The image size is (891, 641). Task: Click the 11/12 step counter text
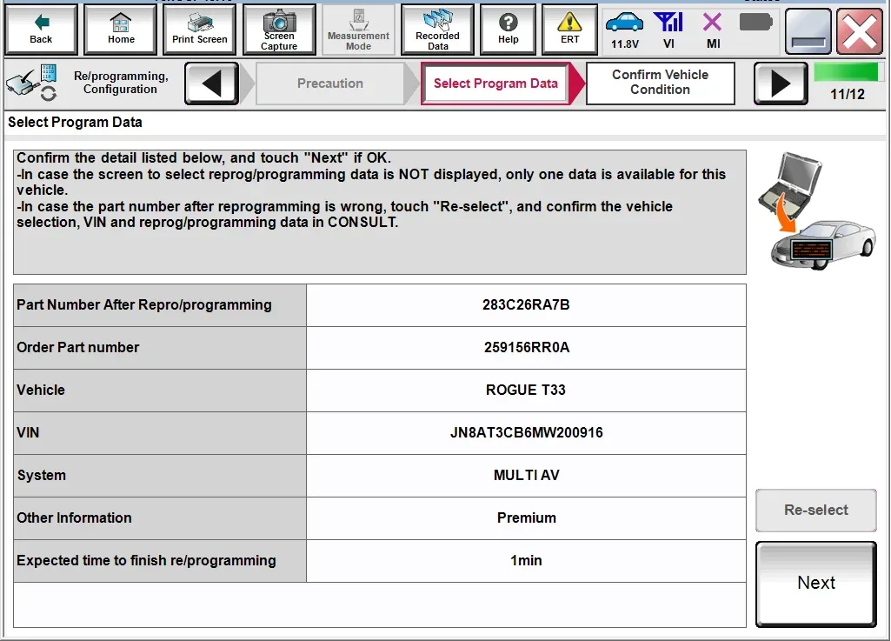[848, 95]
